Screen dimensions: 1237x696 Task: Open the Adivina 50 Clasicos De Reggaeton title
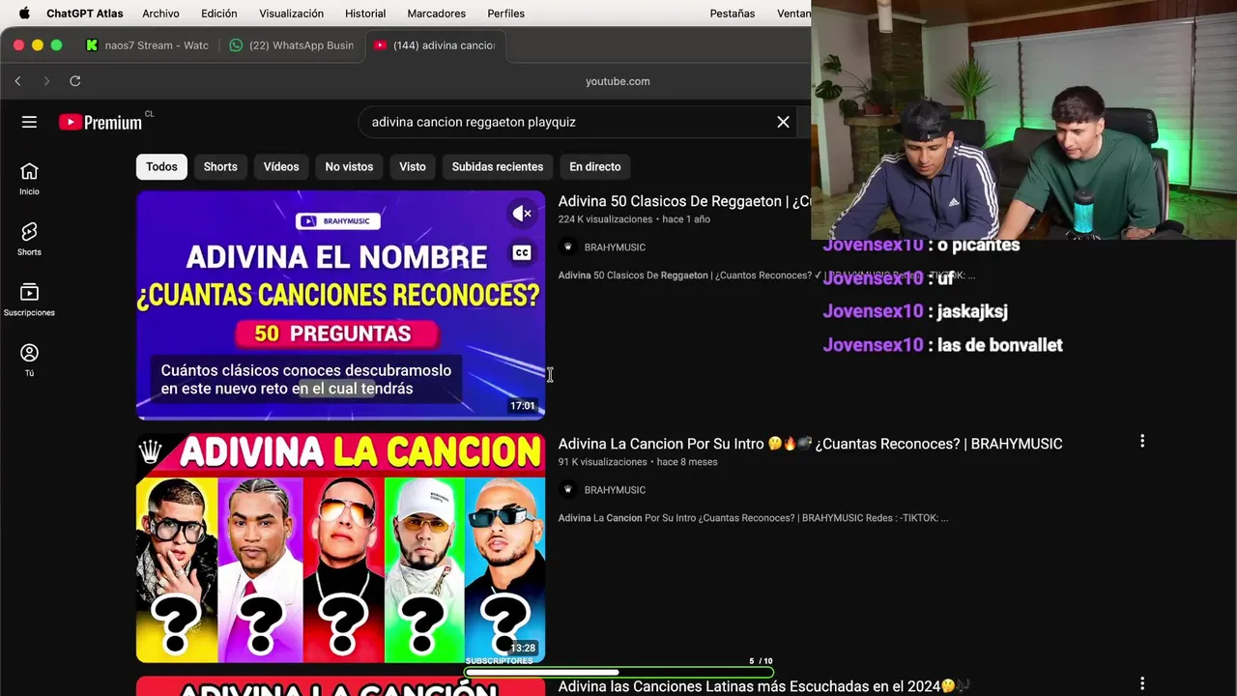[x=684, y=201]
